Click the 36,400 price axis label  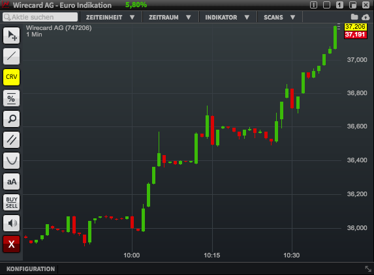click(x=357, y=160)
